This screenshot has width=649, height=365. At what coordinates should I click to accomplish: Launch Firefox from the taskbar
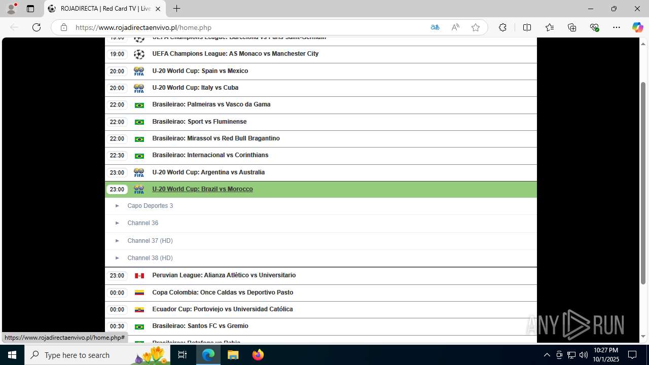pyautogui.click(x=258, y=355)
